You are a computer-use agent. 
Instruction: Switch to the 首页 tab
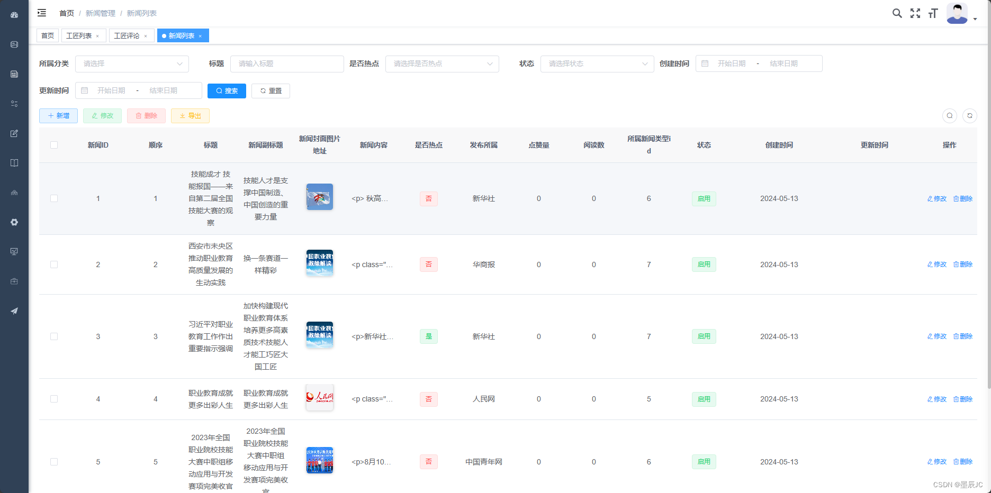pos(48,35)
